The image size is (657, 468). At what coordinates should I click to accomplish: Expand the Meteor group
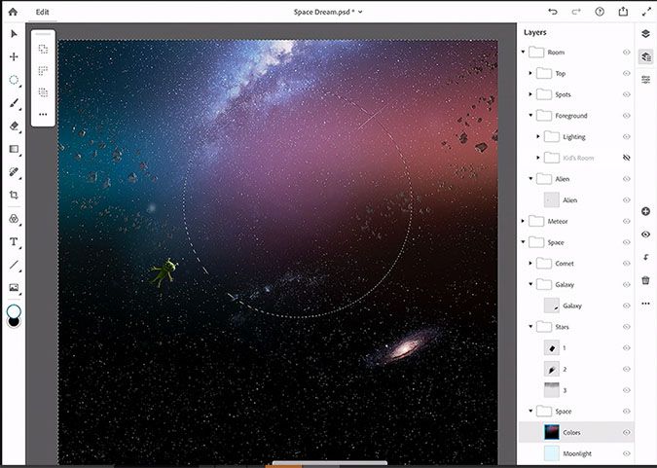click(523, 221)
